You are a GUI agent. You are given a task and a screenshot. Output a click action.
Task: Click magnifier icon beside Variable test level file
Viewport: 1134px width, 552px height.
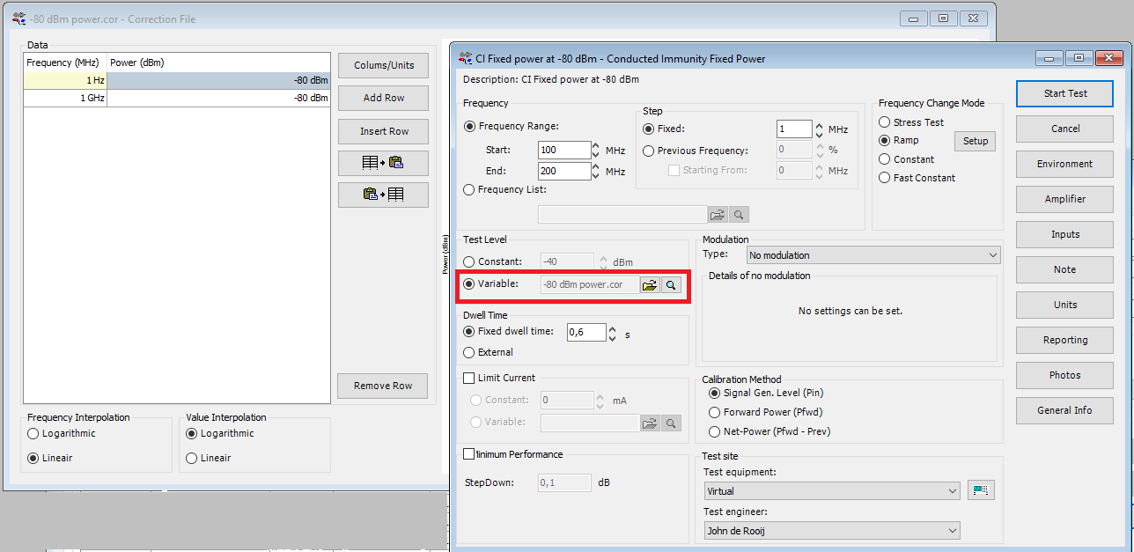click(671, 285)
